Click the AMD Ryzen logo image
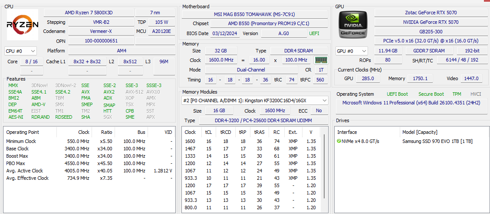The image size is (490, 214). tap(23, 25)
